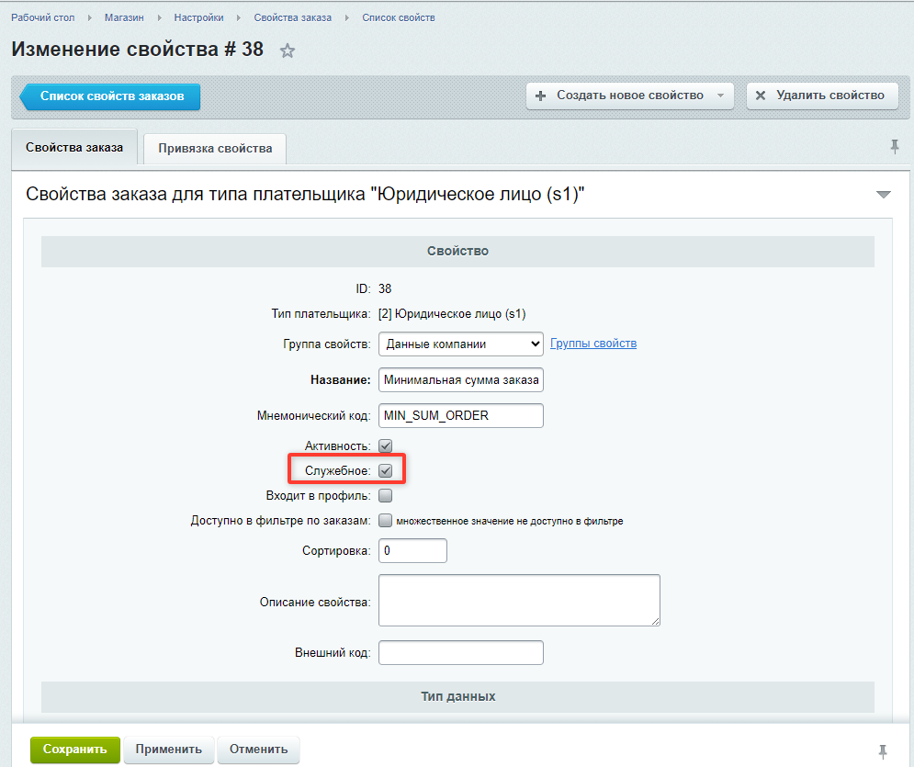Click note множественное значение не доступно в фильтре

[x=510, y=521]
